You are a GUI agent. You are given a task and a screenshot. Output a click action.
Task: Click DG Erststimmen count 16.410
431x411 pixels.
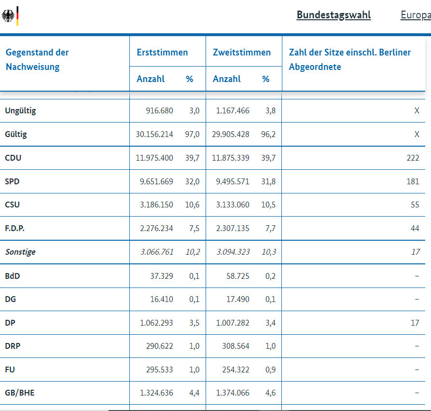[162, 299]
